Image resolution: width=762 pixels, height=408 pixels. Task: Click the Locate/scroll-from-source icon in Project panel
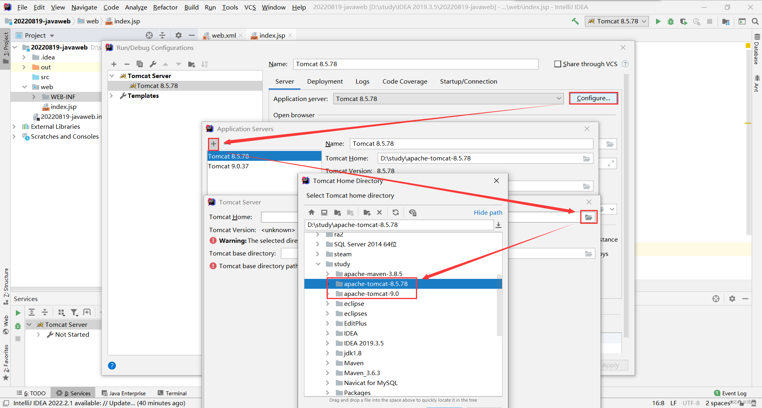[149, 35]
